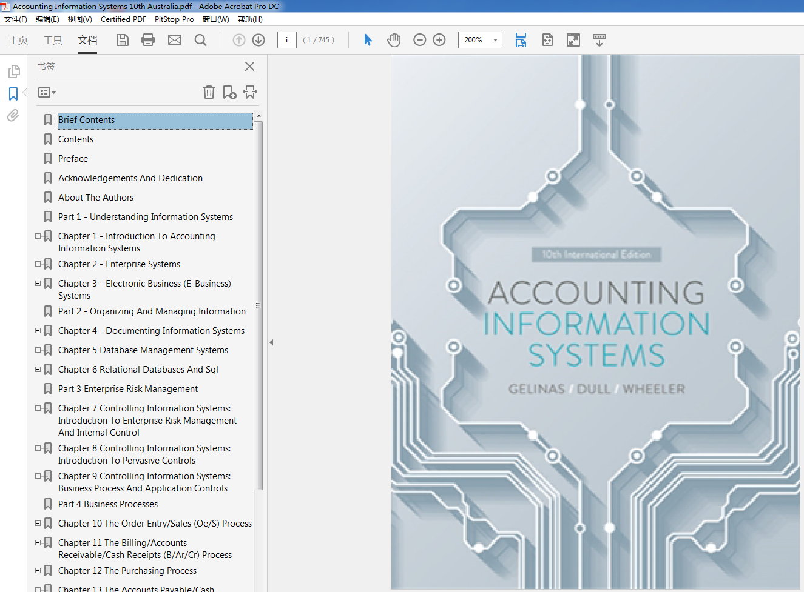Open the 窗口(W) menu

(x=216, y=19)
